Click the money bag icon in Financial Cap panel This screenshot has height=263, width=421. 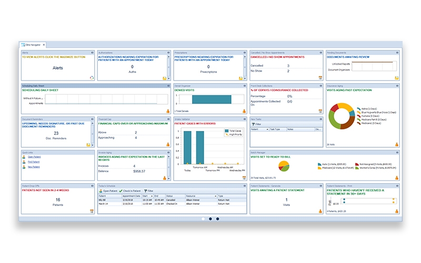[x=168, y=144]
